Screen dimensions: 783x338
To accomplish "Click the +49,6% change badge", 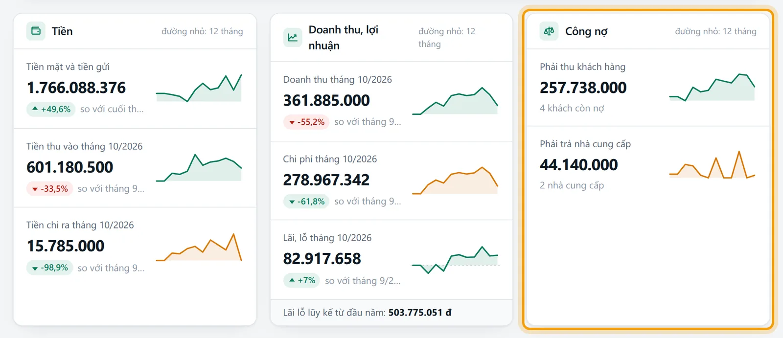I will click(51, 109).
